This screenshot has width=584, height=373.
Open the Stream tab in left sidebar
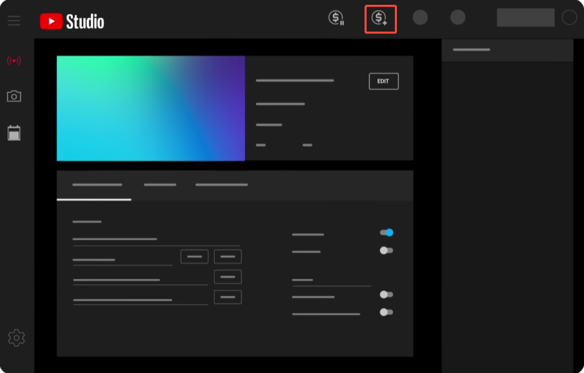(x=14, y=60)
